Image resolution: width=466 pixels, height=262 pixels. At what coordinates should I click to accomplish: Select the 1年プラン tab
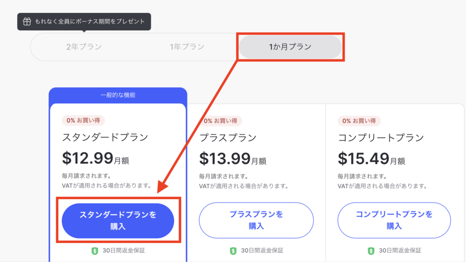(x=187, y=47)
